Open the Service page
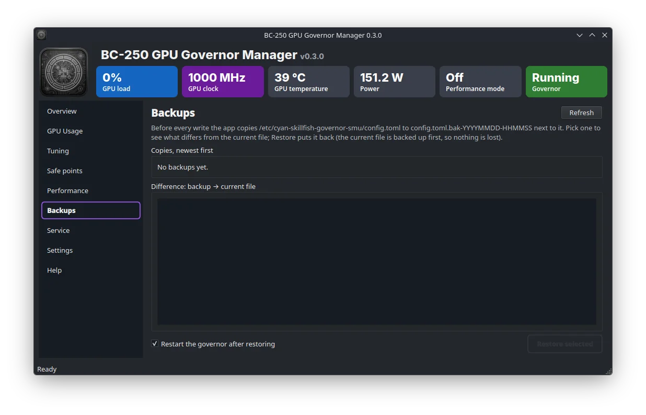 (x=91, y=230)
